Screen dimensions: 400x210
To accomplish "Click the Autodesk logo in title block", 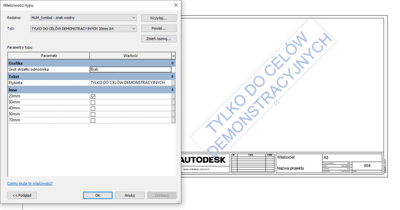I will pyautogui.click(x=203, y=160).
